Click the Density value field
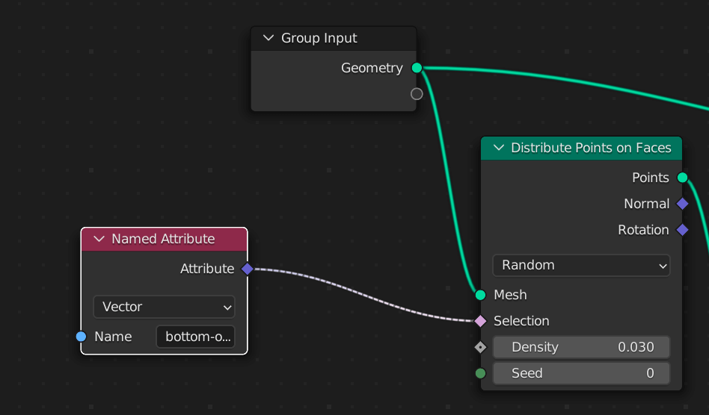Image resolution: width=709 pixels, height=415 pixels. point(581,347)
